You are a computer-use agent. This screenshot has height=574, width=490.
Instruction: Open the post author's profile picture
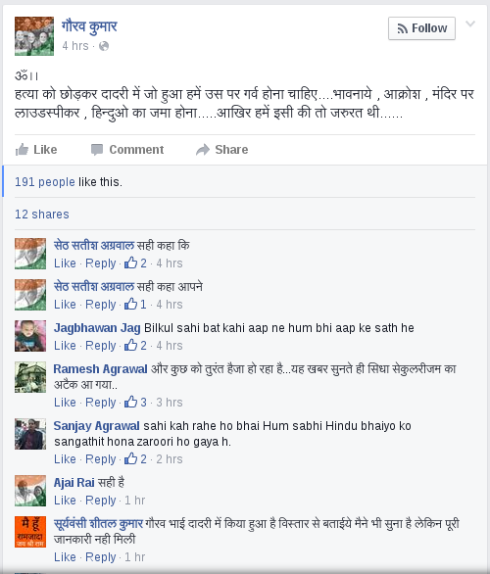34,36
